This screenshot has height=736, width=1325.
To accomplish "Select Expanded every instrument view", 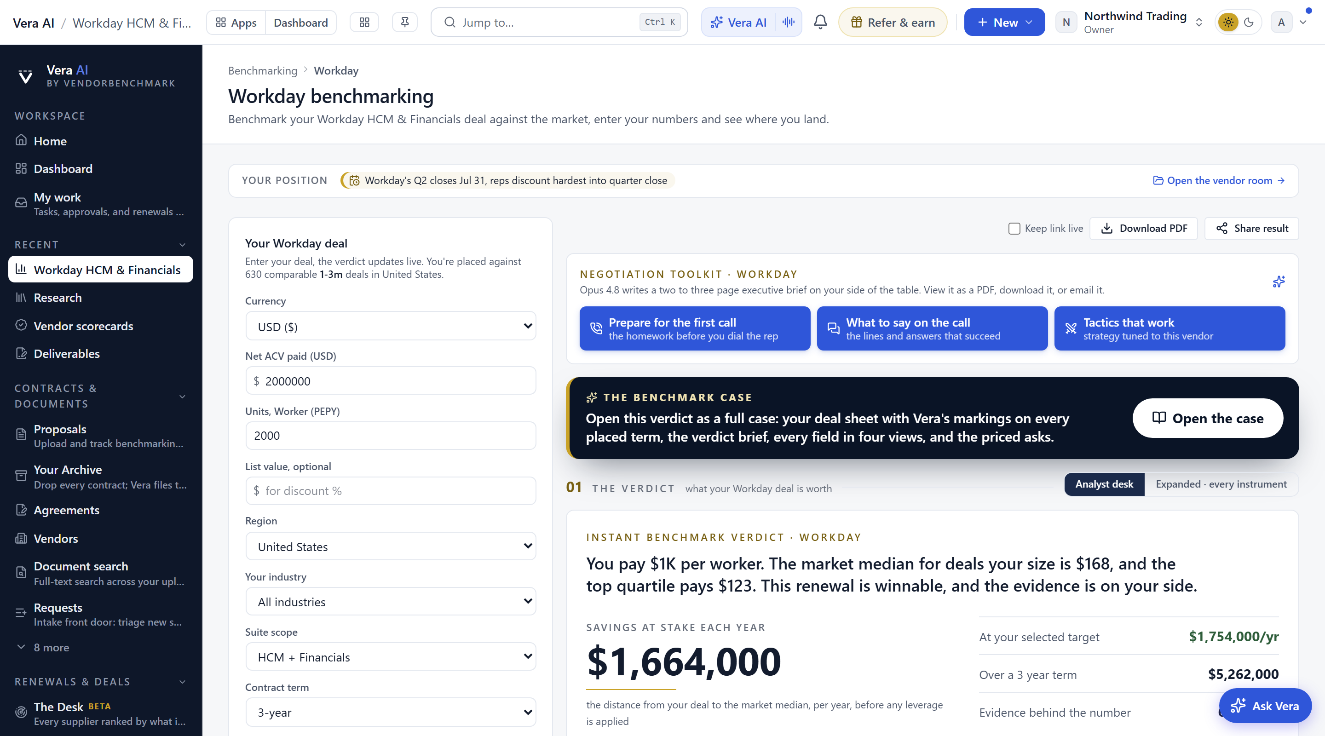I will 1221,484.
